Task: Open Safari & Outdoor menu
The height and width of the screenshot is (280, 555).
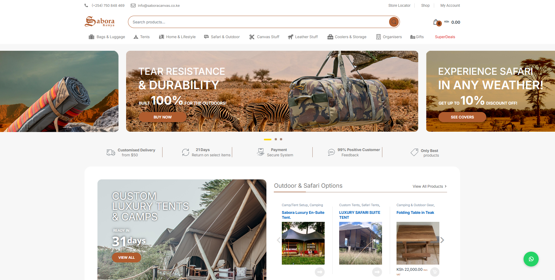Action: (222, 37)
